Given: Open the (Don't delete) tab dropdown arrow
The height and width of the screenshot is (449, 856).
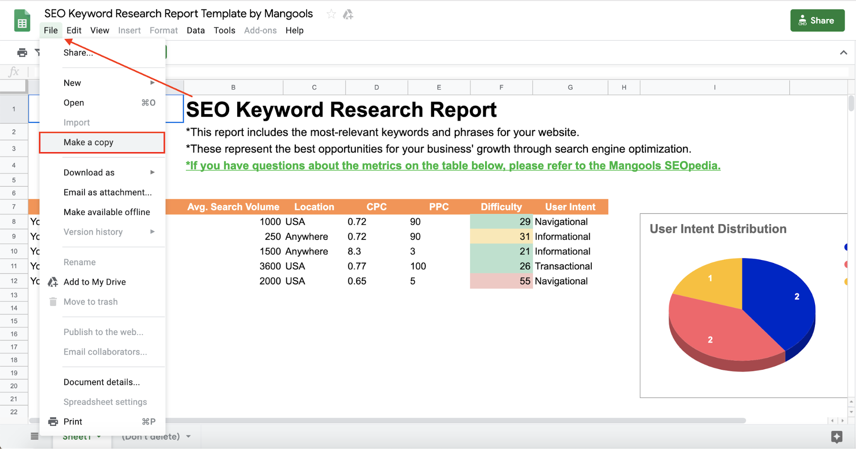Looking at the screenshot, I should coord(188,437).
